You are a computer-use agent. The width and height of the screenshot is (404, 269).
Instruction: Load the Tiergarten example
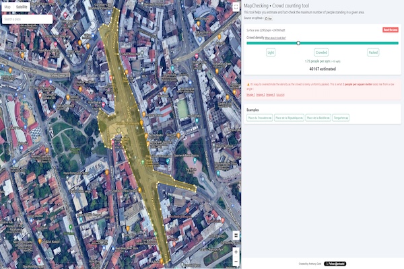point(341,118)
